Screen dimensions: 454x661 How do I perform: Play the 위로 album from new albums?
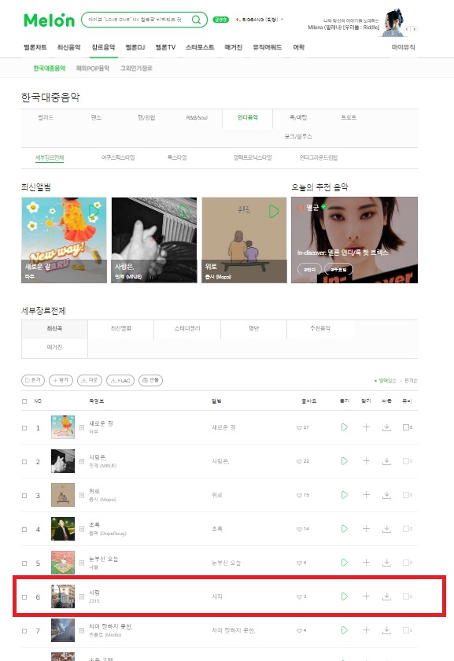point(274,211)
